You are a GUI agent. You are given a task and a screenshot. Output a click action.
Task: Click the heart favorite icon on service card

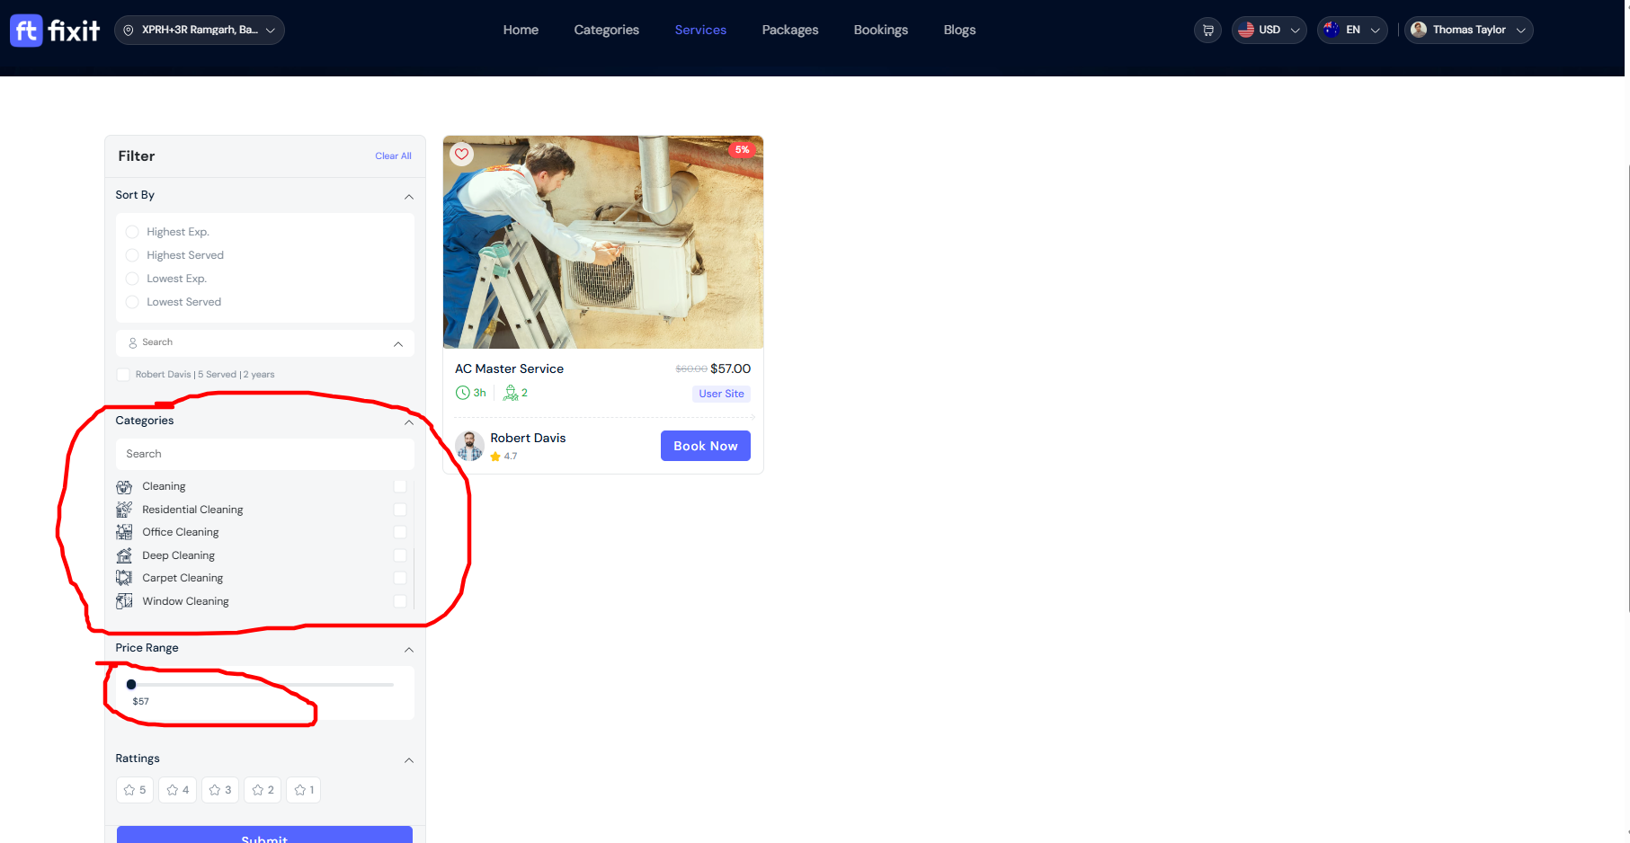(461, 154)
